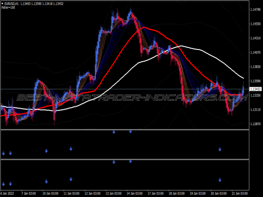
Task: Click the EURUSD,H1 symbol label
Action: point(11,4)
